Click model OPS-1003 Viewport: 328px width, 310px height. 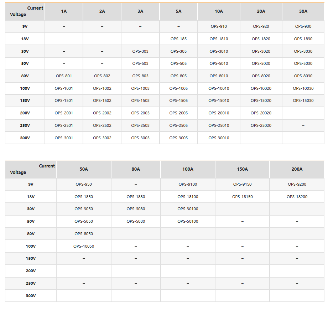[x=140, y=88]
